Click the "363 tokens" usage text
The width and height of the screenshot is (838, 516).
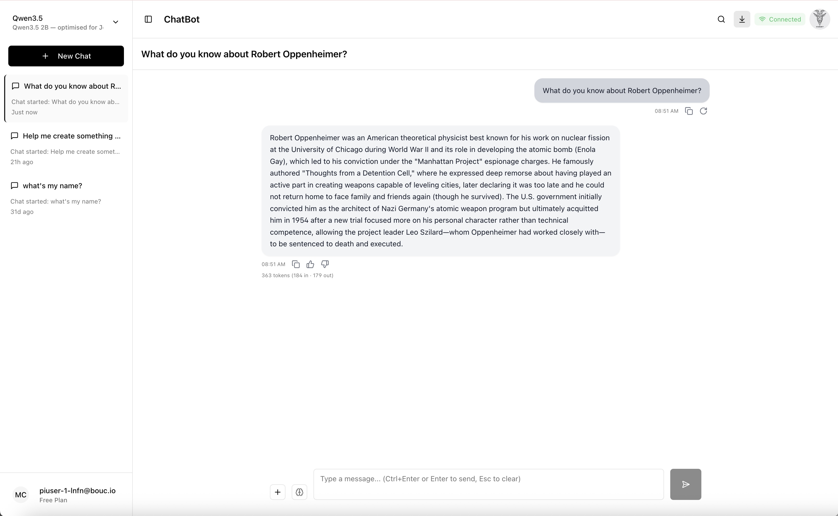(298, 275)
